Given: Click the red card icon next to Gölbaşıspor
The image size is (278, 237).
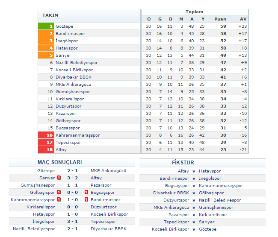Looking at the screenshot, I should click(59, 192).
